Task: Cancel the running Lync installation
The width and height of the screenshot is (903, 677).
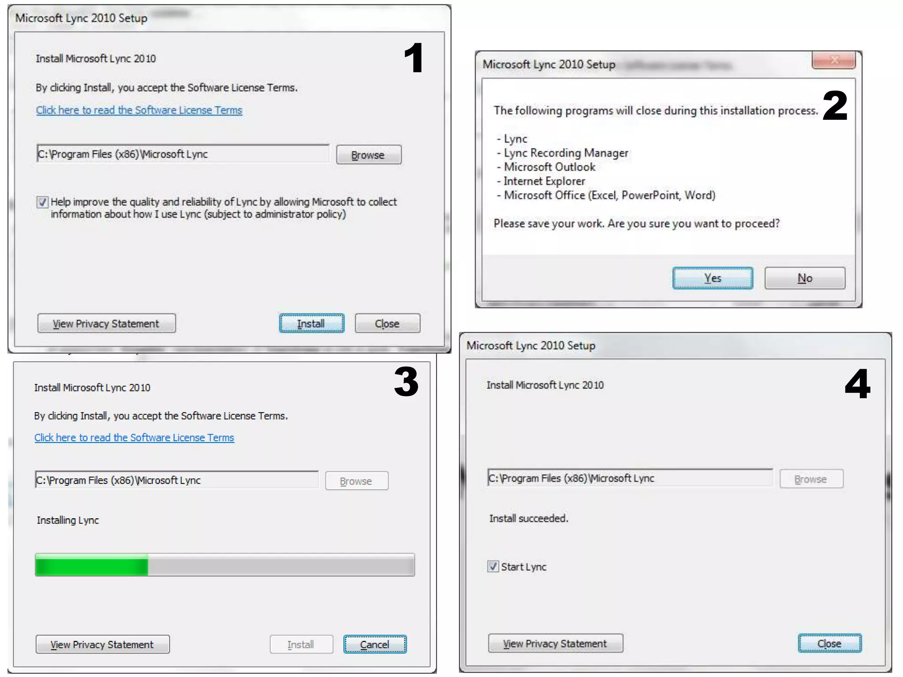Action: pos(375,644)
